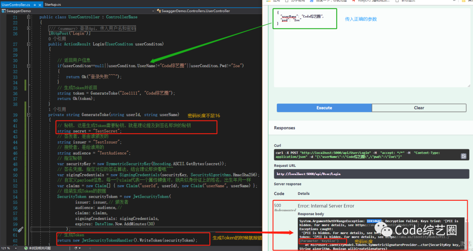Click the screwdriver quick action icon at line 60
The height and width of the screenshot is (251, 473).
20,230
